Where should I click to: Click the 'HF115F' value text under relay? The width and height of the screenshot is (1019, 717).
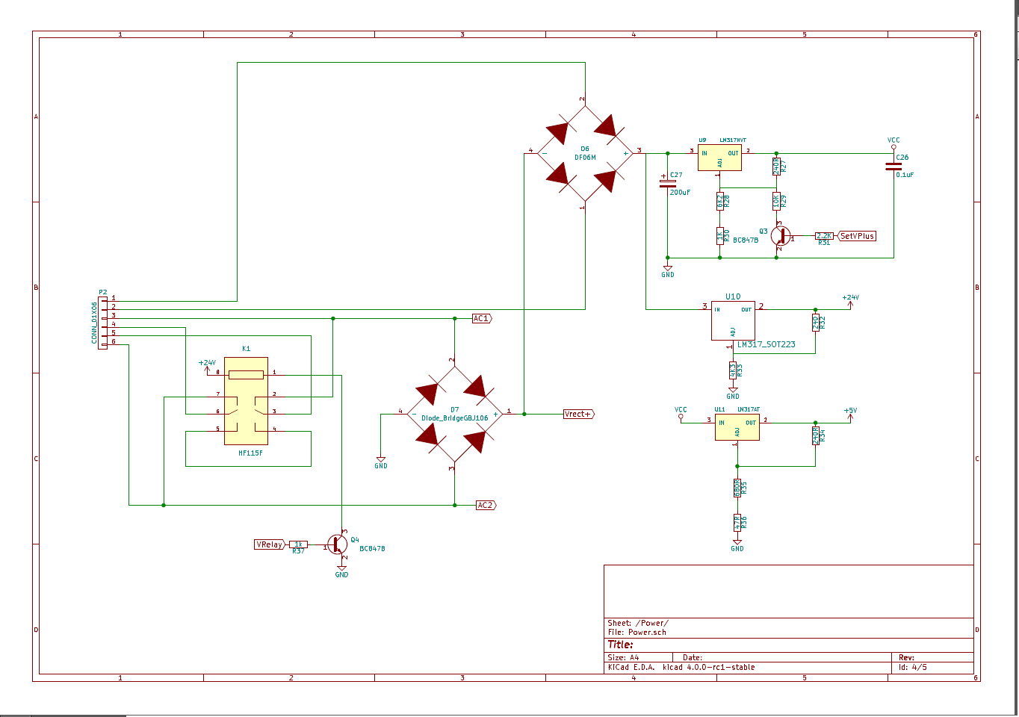tap(250, 453)
